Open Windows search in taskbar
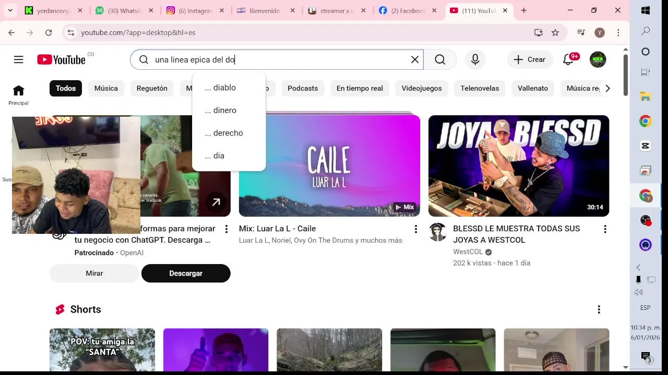Viewport: 668px width, 375px height. (646, 31)
